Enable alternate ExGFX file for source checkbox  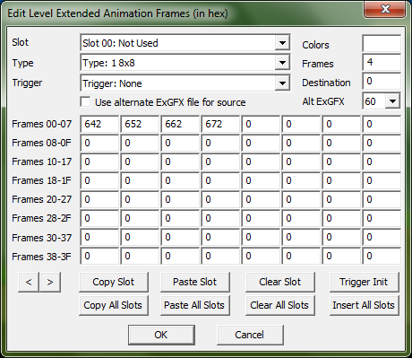point(86,102)
